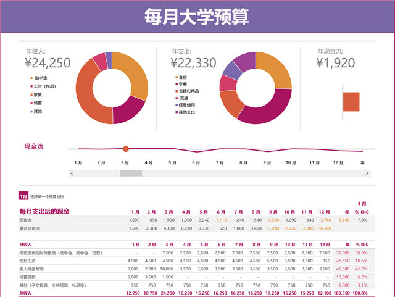
Task: Select the orange dot marker on cash flow line
Action: pyautogui.click(x=126, y=149)
